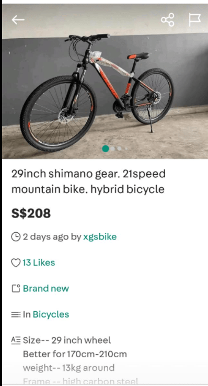Image resolution: width=208 pixels, height=386 pixels.
Task: Tap the description text icon
Action: click(16, 340)
